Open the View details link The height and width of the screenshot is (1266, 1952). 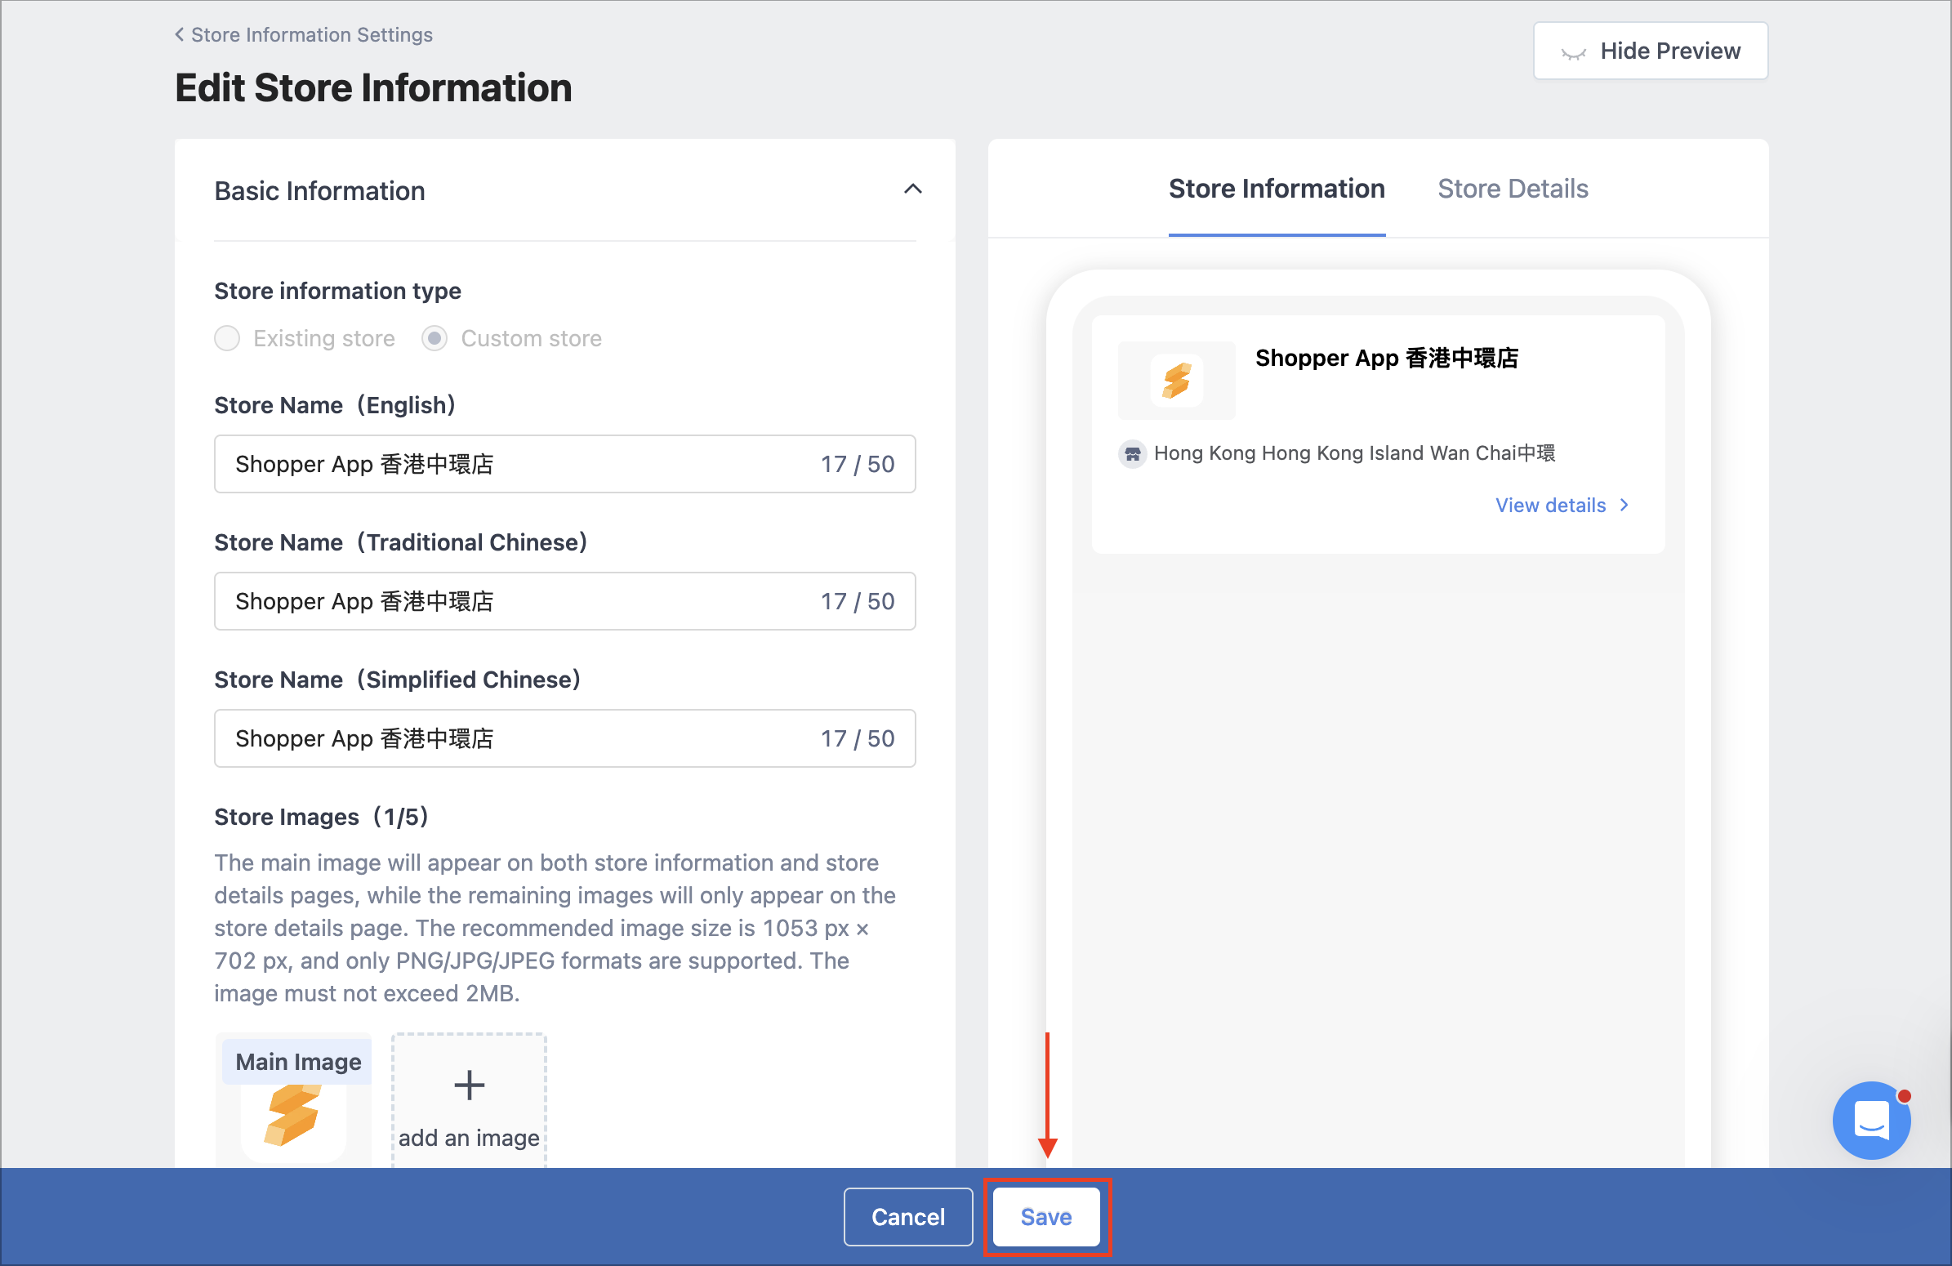coord(1562,505)
